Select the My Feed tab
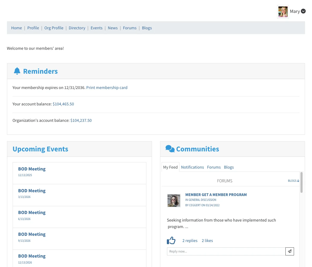Image resolution: width=312 pixels, height=267 pixels. pos(170,167)
